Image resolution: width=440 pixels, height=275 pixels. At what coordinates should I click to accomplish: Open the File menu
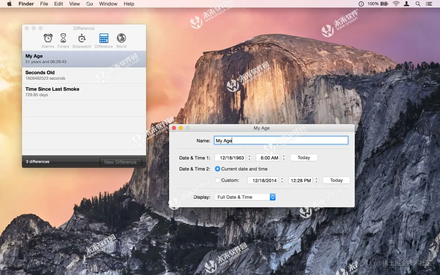click(x=44, y=4)
